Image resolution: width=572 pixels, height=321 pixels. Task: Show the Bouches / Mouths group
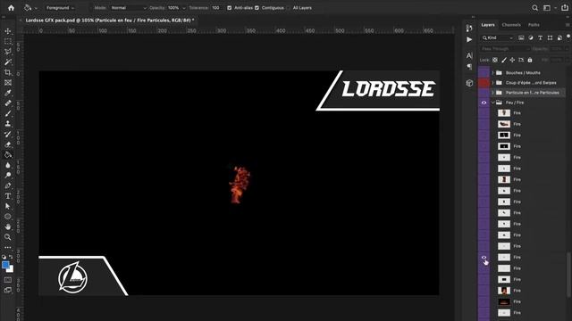point(484,73)
